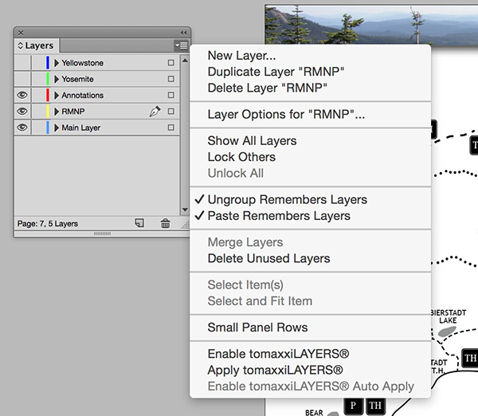Choose Duplicate Layer "RMNP"

pos(311,72)
